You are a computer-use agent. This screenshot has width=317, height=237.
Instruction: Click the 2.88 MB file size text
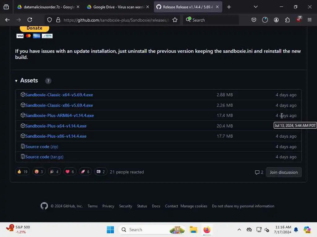click(x=225, y=95)
